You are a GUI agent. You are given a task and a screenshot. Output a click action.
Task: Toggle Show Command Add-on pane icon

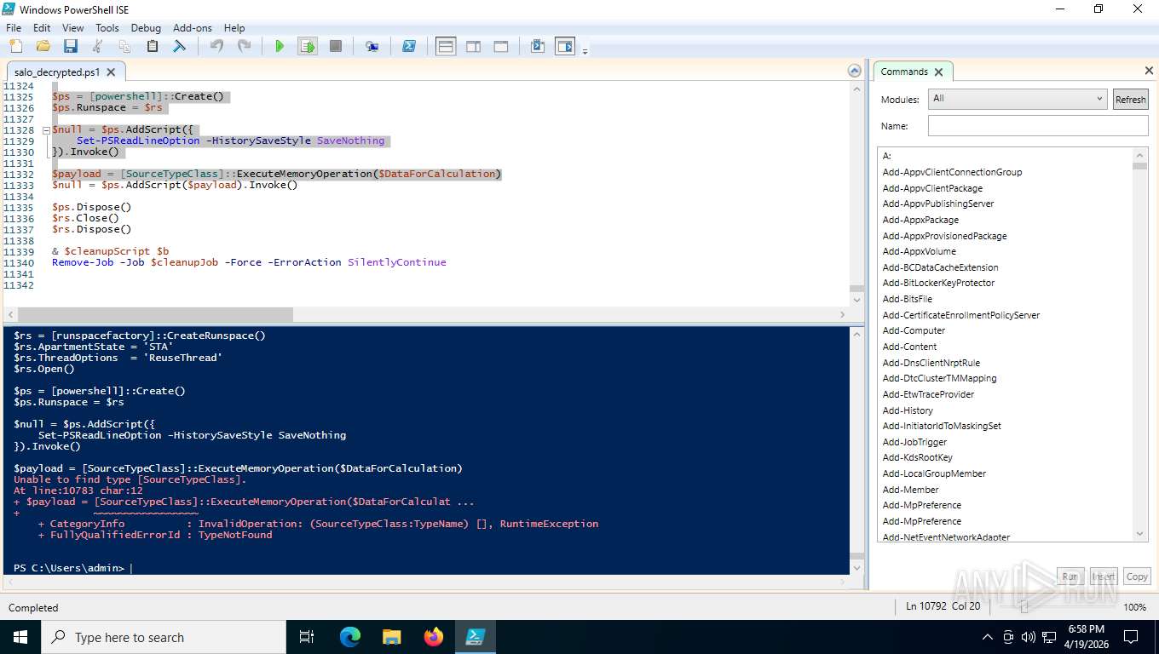[565, 46]
